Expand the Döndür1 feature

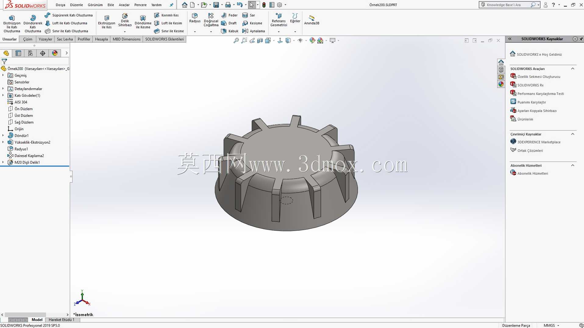click(3, 135)
